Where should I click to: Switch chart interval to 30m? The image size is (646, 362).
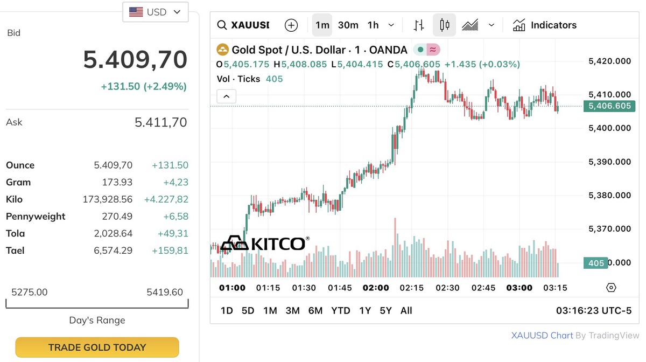[x=348, y=25]
